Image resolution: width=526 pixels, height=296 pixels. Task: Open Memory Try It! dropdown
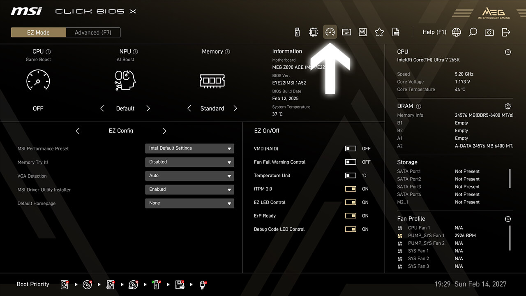(189, 162)
